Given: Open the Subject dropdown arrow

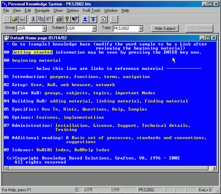Looking at the screenshot, I should click(x=94, y=28).
